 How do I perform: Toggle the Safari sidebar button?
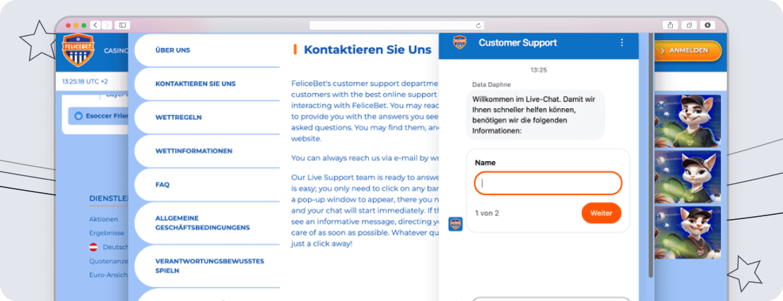tap(122, 25)
